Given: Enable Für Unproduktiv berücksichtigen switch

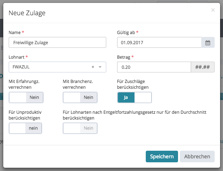Looking at the screenshot, I should point(25,128).
